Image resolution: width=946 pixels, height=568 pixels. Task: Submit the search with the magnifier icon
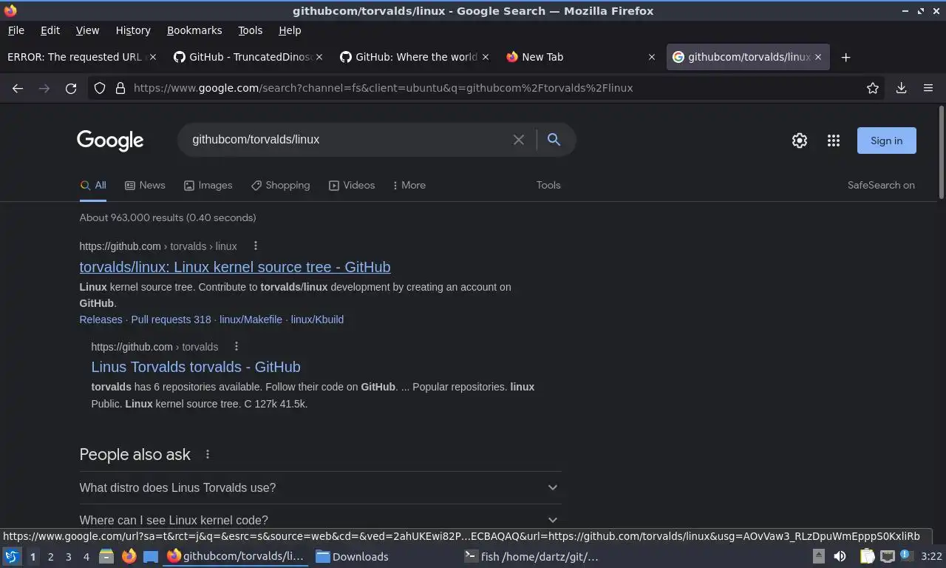click(554, 139)
